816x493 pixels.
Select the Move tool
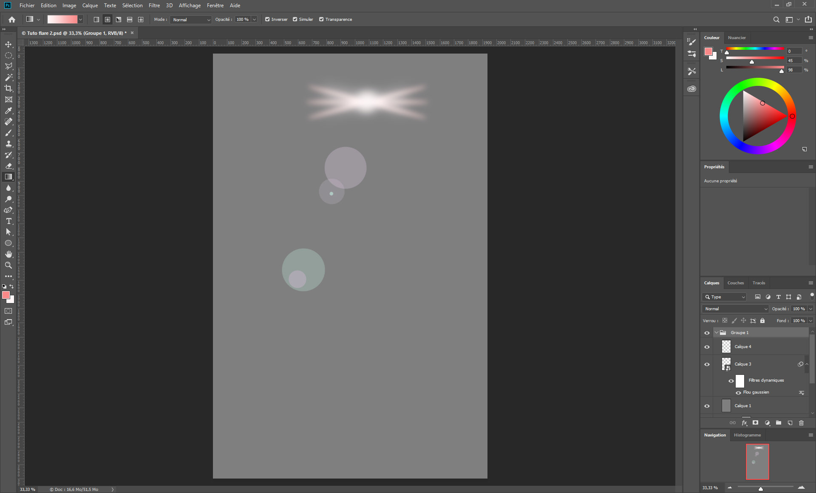point(8,44)
